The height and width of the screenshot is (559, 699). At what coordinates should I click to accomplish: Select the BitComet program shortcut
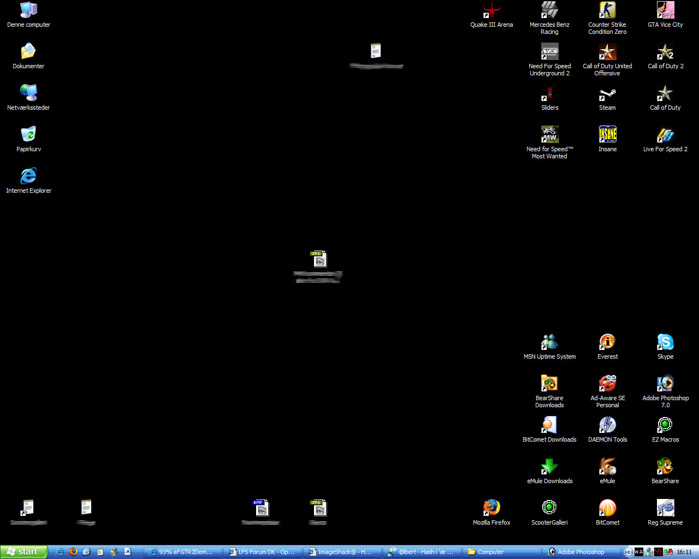click(x=607, y=513)
